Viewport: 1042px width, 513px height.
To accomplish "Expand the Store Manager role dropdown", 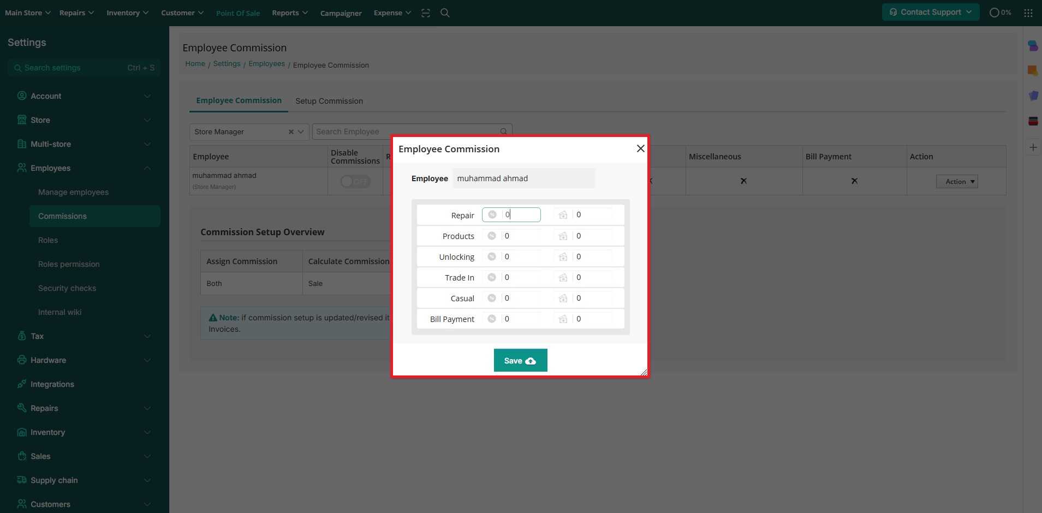I will (x=301, y=132).
